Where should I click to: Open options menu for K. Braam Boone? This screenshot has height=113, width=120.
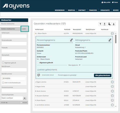pyautogui.click(x=112, y=100)
